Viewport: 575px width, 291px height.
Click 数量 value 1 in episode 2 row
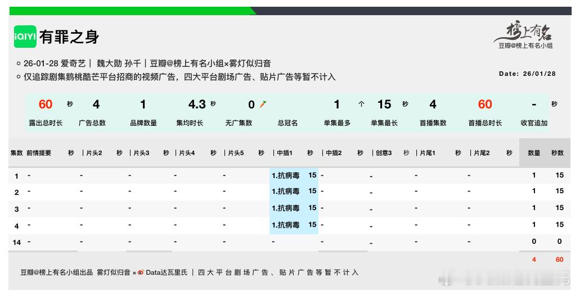click(x=534, y=190)
